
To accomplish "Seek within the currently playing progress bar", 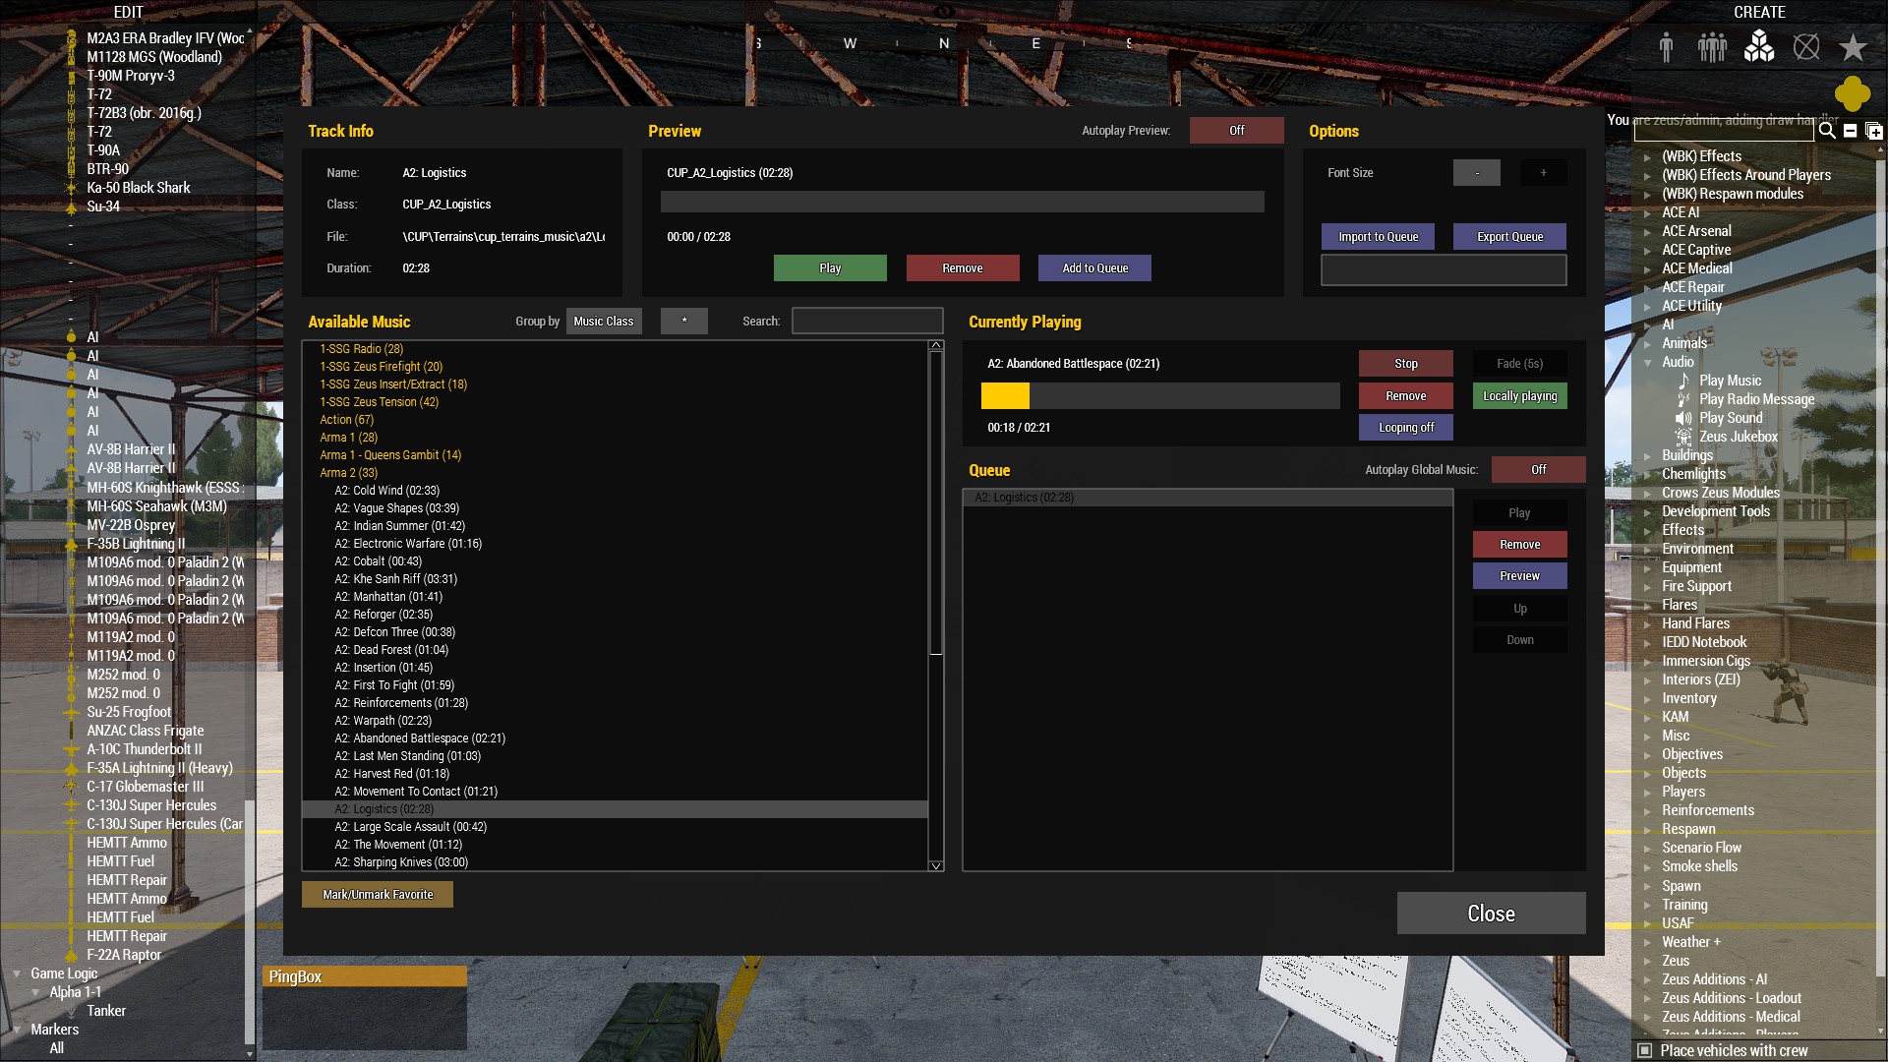I will click(x=1160, y=396).
